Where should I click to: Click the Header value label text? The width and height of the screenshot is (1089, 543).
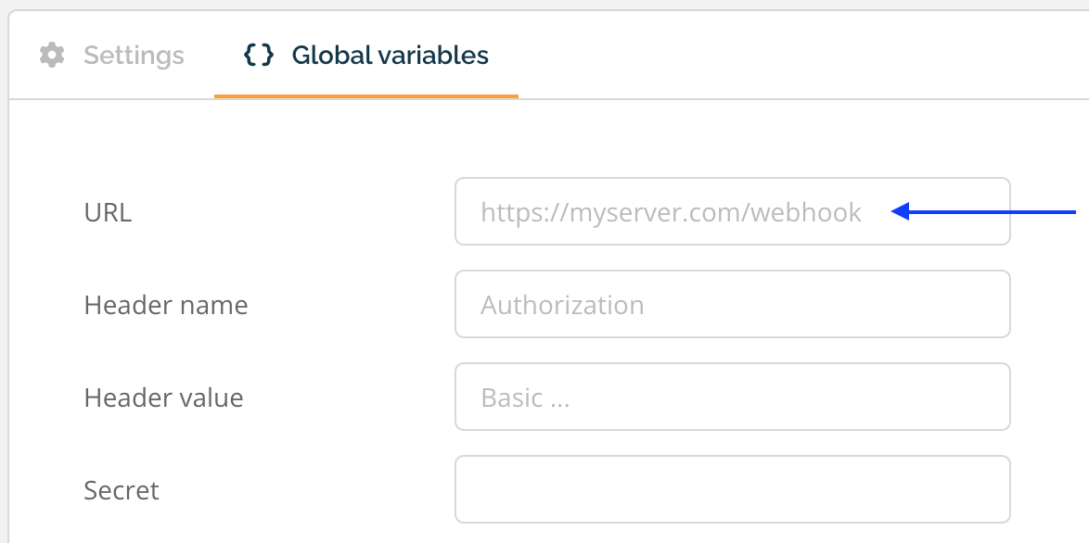click(x=164, y=398)
